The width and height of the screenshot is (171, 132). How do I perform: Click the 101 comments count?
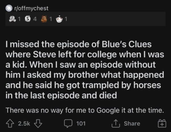[x=81, y=123]
